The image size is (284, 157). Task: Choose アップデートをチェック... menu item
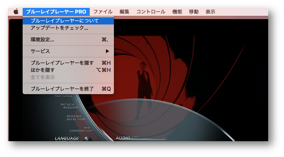coord(68,28)
